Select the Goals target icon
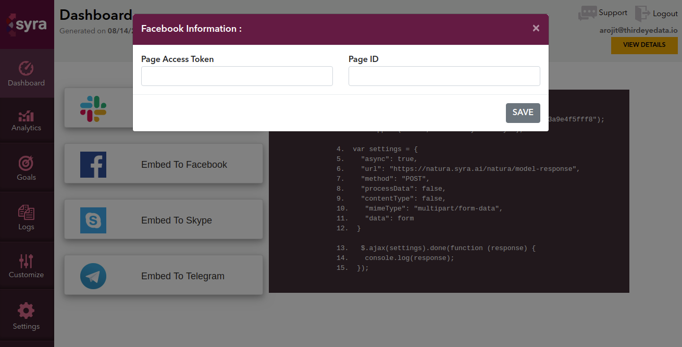 [26, 163]
